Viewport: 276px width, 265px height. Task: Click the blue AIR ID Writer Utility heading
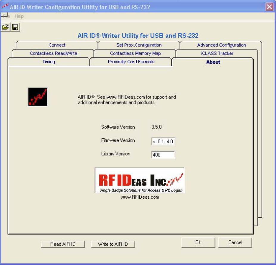click(x=138, y=36)
